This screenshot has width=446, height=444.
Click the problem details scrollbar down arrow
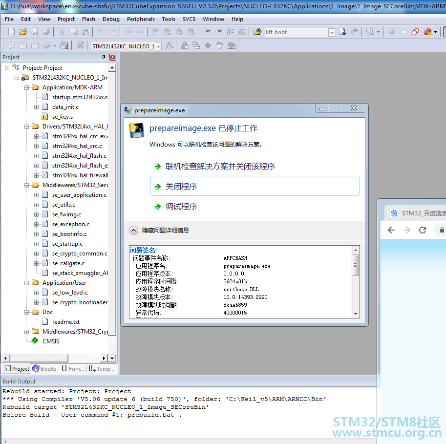coord(356,314)
